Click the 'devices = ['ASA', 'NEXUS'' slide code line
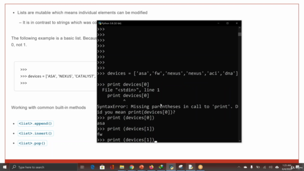 pyautogui.click(x=57, y=76)
